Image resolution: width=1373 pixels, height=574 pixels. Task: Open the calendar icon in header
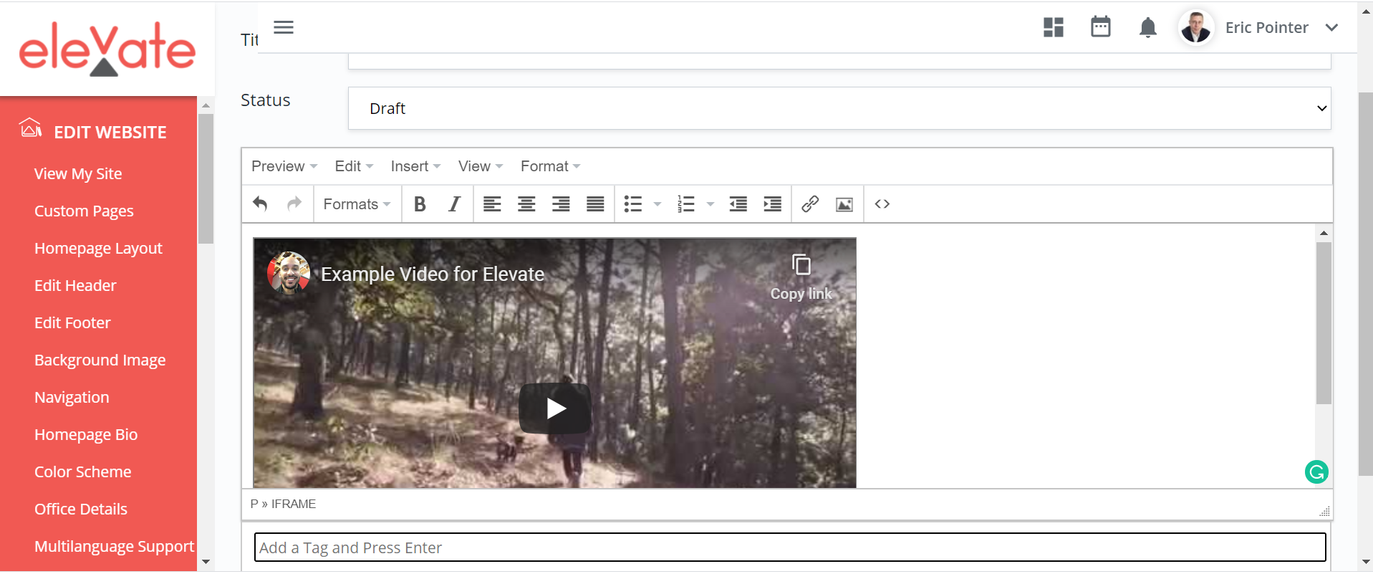tap(1101, 27)
